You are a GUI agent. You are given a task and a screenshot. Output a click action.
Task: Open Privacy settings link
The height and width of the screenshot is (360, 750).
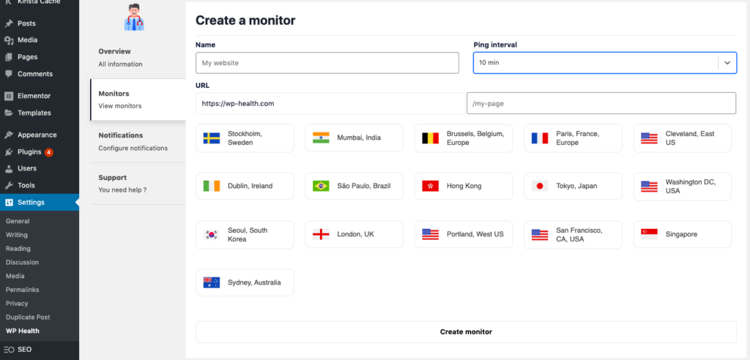[x=17, y=304]
